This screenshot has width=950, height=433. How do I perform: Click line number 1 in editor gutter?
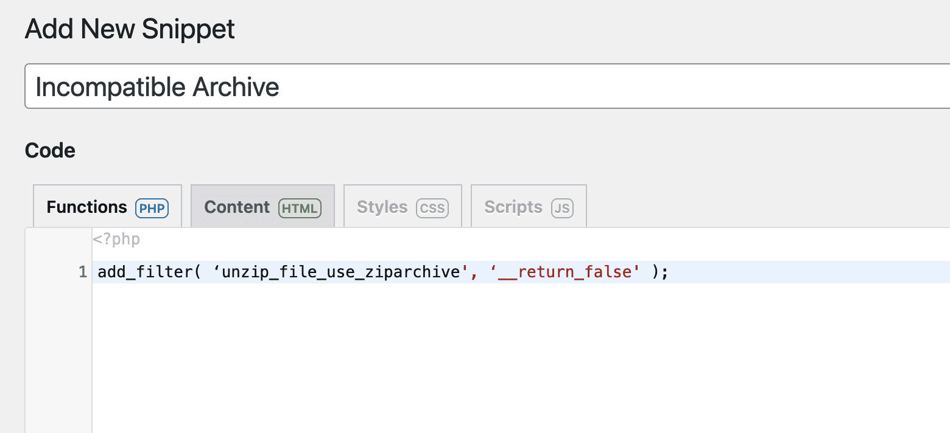click(x=83, y=272)
